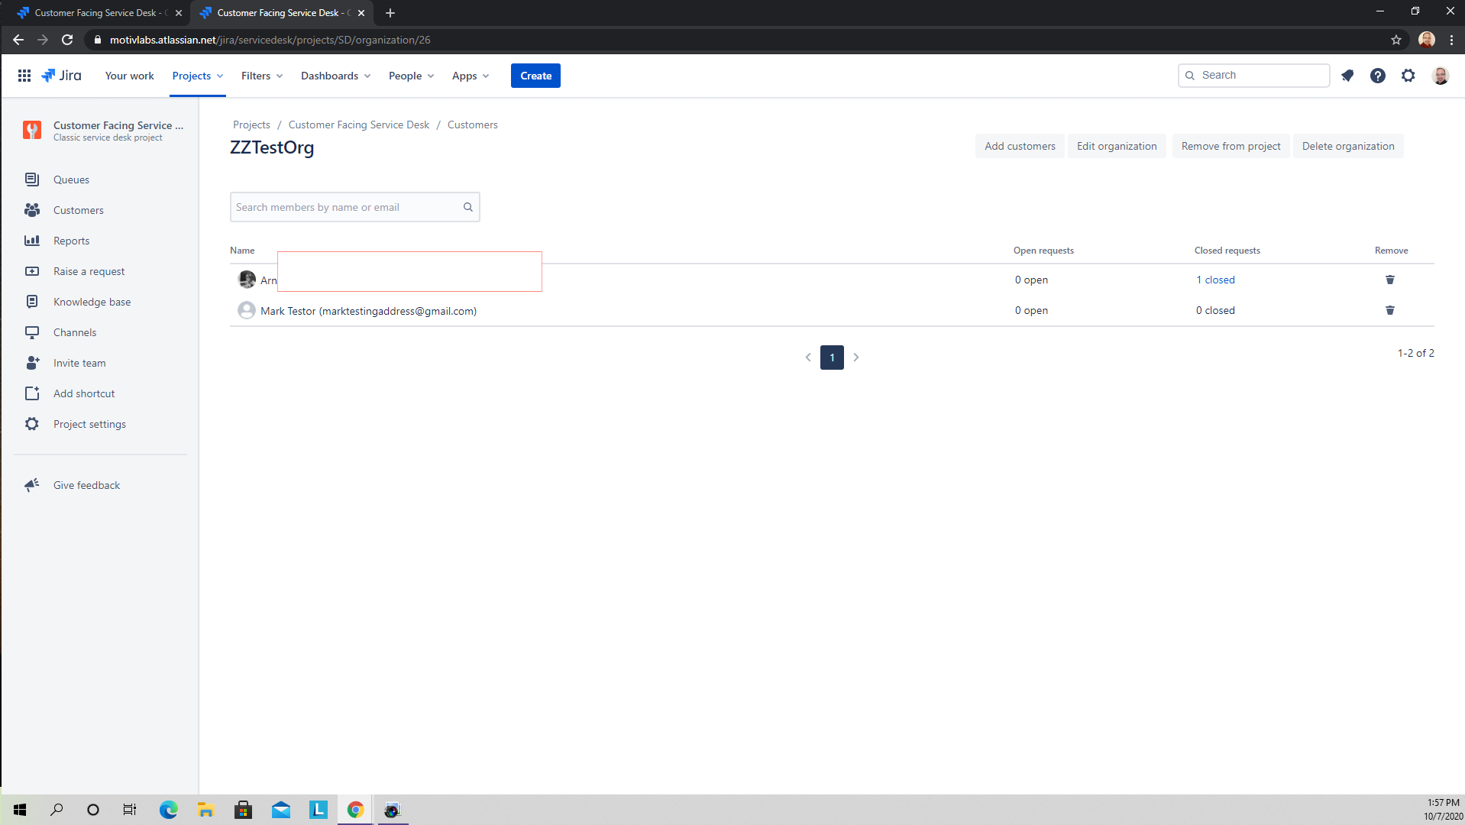This screenshot has height=825, width=1465.
Task: Click the Search members by name field
Action: point(355,207)
